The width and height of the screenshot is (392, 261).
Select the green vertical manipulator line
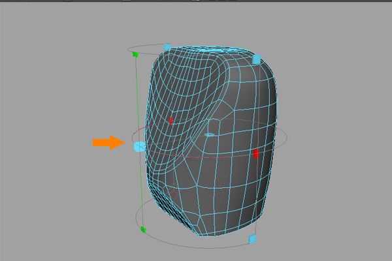137,104
